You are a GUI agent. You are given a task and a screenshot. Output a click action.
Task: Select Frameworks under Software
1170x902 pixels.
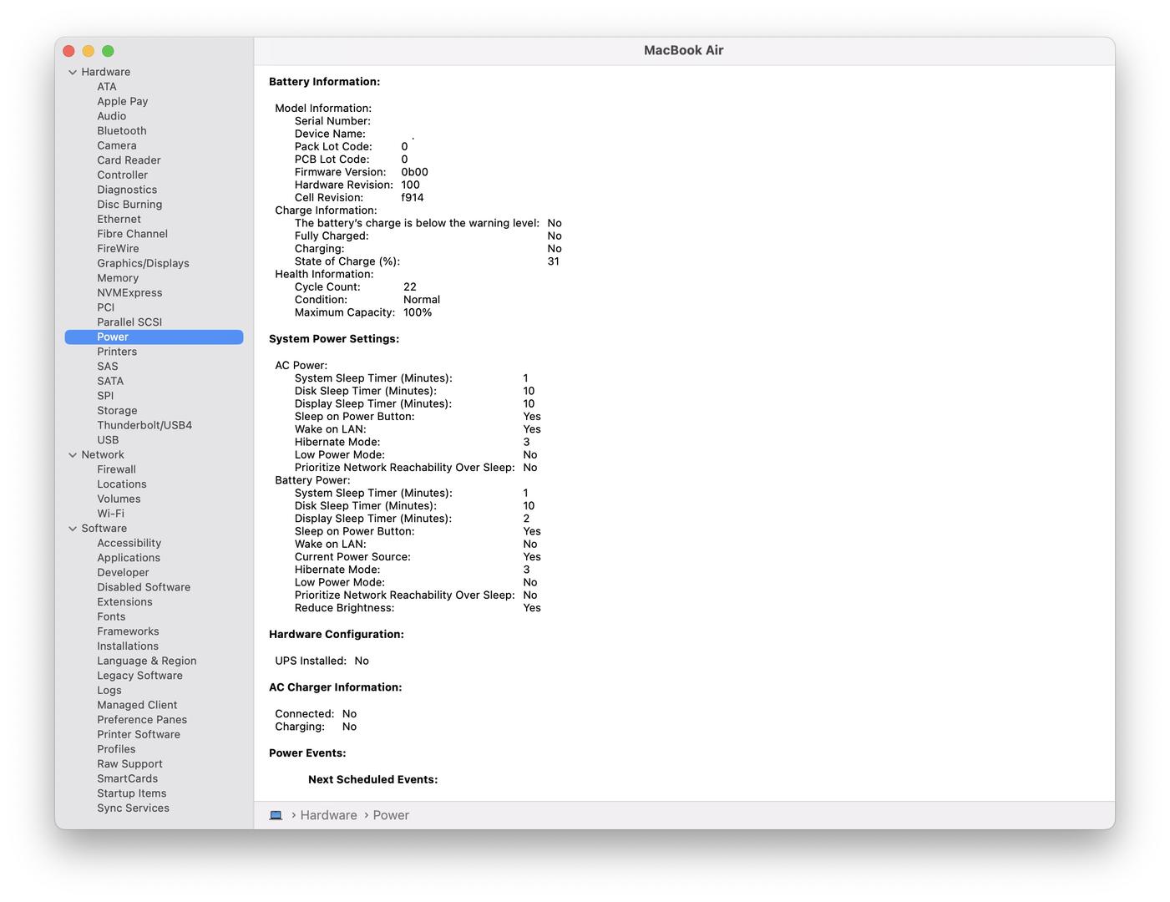click(128, 631)
